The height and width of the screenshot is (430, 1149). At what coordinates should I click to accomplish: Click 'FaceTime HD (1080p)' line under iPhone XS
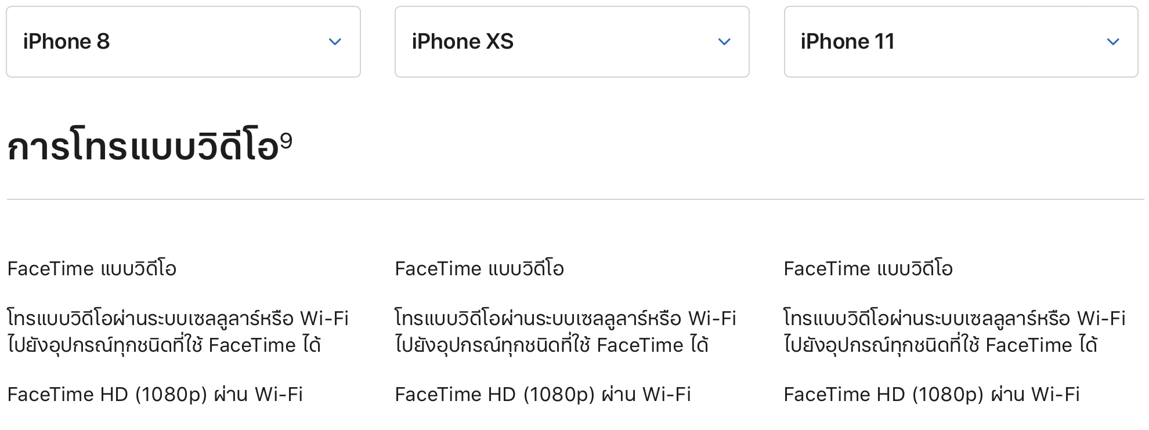pos(543,395)
